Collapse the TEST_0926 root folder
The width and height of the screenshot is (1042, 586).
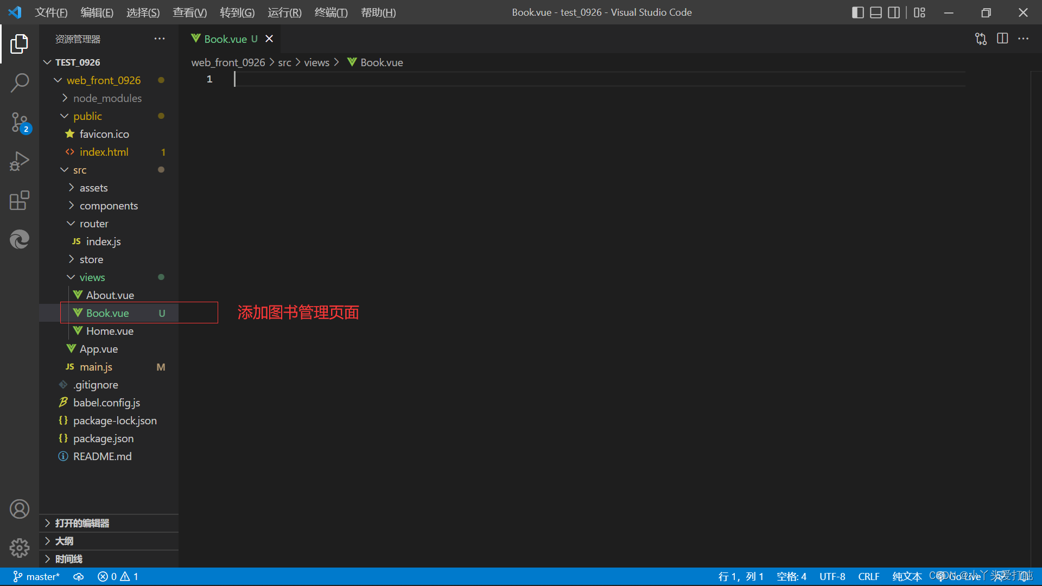(47, 62)
